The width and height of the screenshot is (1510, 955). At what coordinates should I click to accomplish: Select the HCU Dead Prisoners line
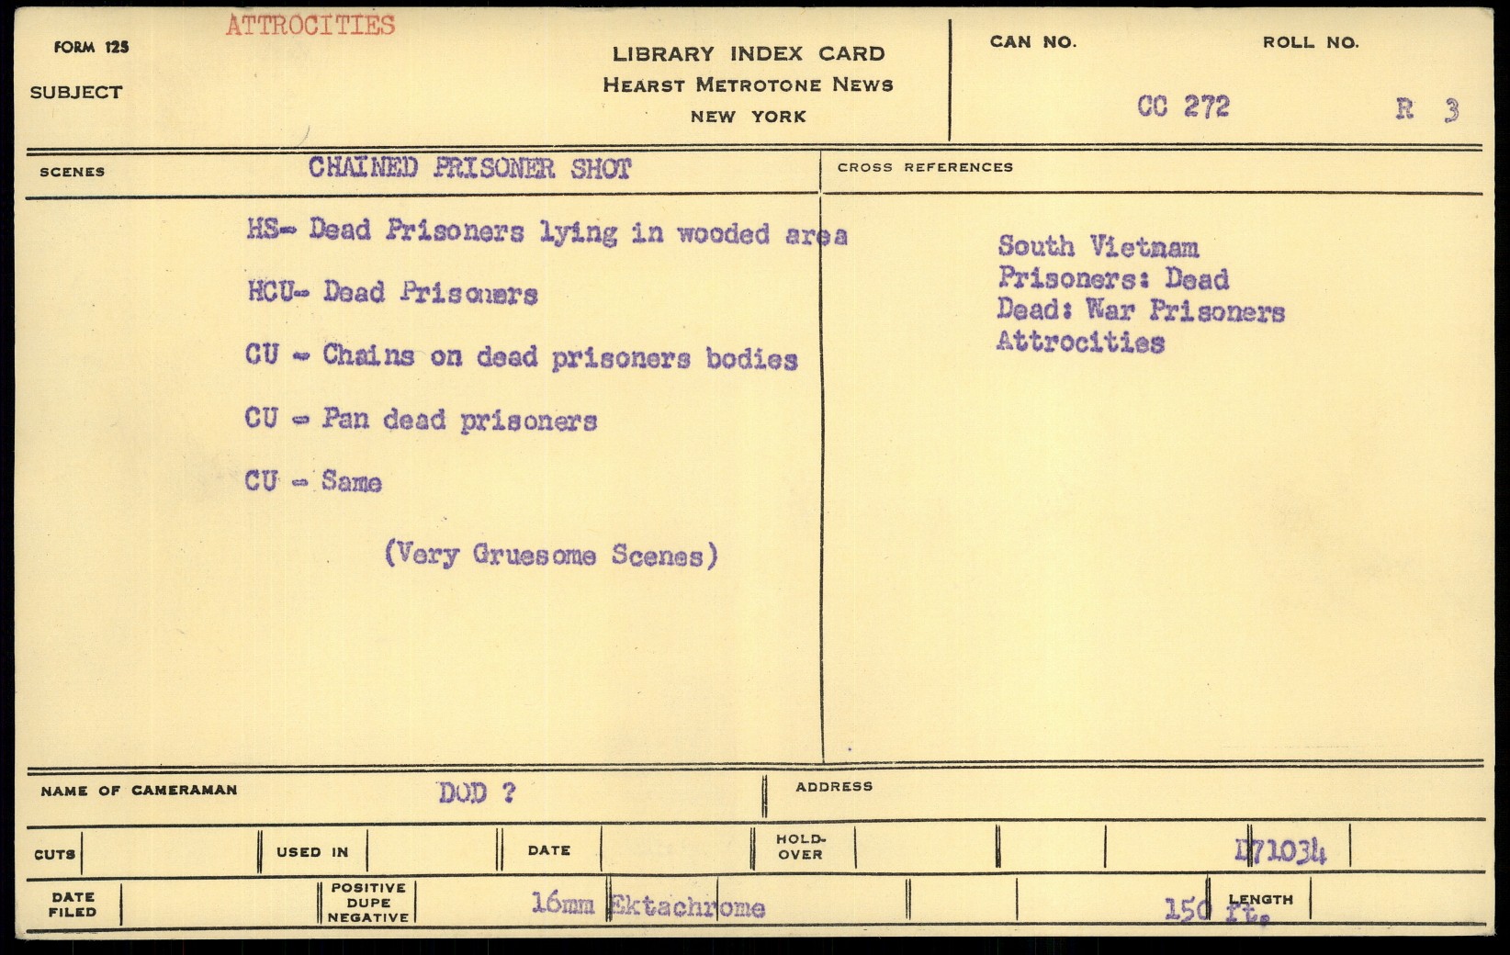392,293
